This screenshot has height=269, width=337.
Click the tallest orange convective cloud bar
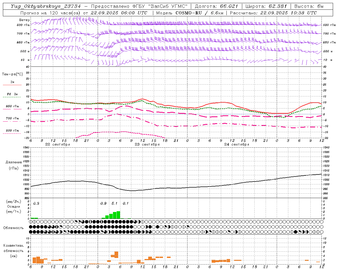116,255
